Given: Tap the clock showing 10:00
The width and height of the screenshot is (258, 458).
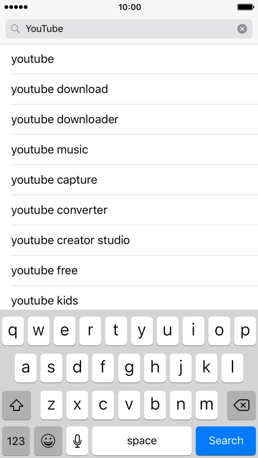Looking at the screenshot, I should click(x=129, y=7).
